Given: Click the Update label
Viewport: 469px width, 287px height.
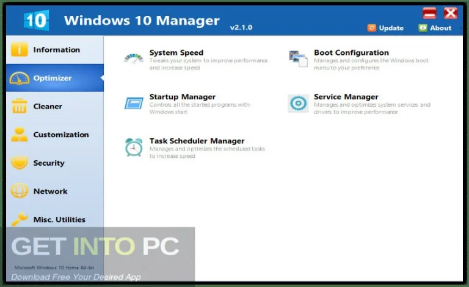Looking at the screenshot, I should [x=391, y=28].
